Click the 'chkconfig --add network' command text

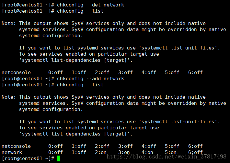click(90, 79)
